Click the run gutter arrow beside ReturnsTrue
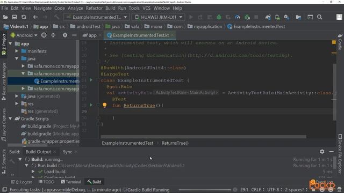 tap(91, 105)
